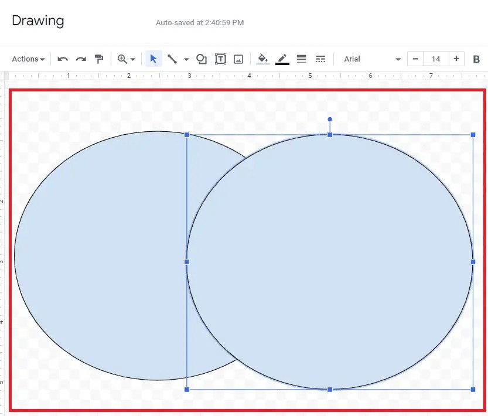
Task: Open the Border weight options
Action: click(x=301, y=59)
